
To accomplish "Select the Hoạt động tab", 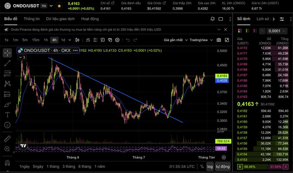I will 90,19.
